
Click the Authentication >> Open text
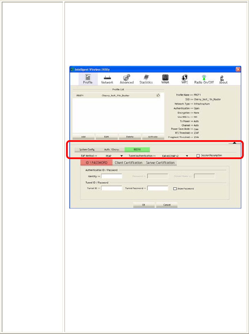[187, 108]
